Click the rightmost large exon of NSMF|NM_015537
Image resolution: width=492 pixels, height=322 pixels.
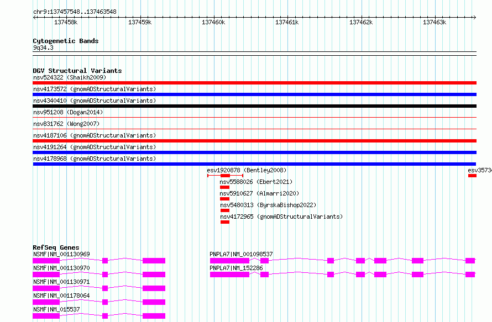click(x=154, y=316)
